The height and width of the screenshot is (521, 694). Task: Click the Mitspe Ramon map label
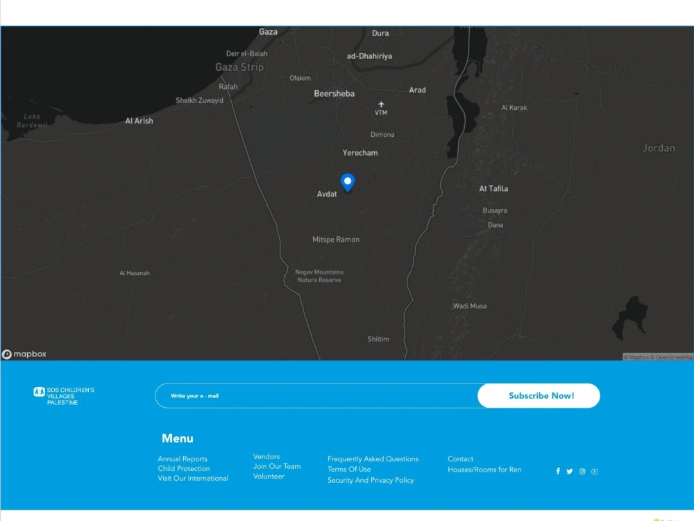click(335, 240)
